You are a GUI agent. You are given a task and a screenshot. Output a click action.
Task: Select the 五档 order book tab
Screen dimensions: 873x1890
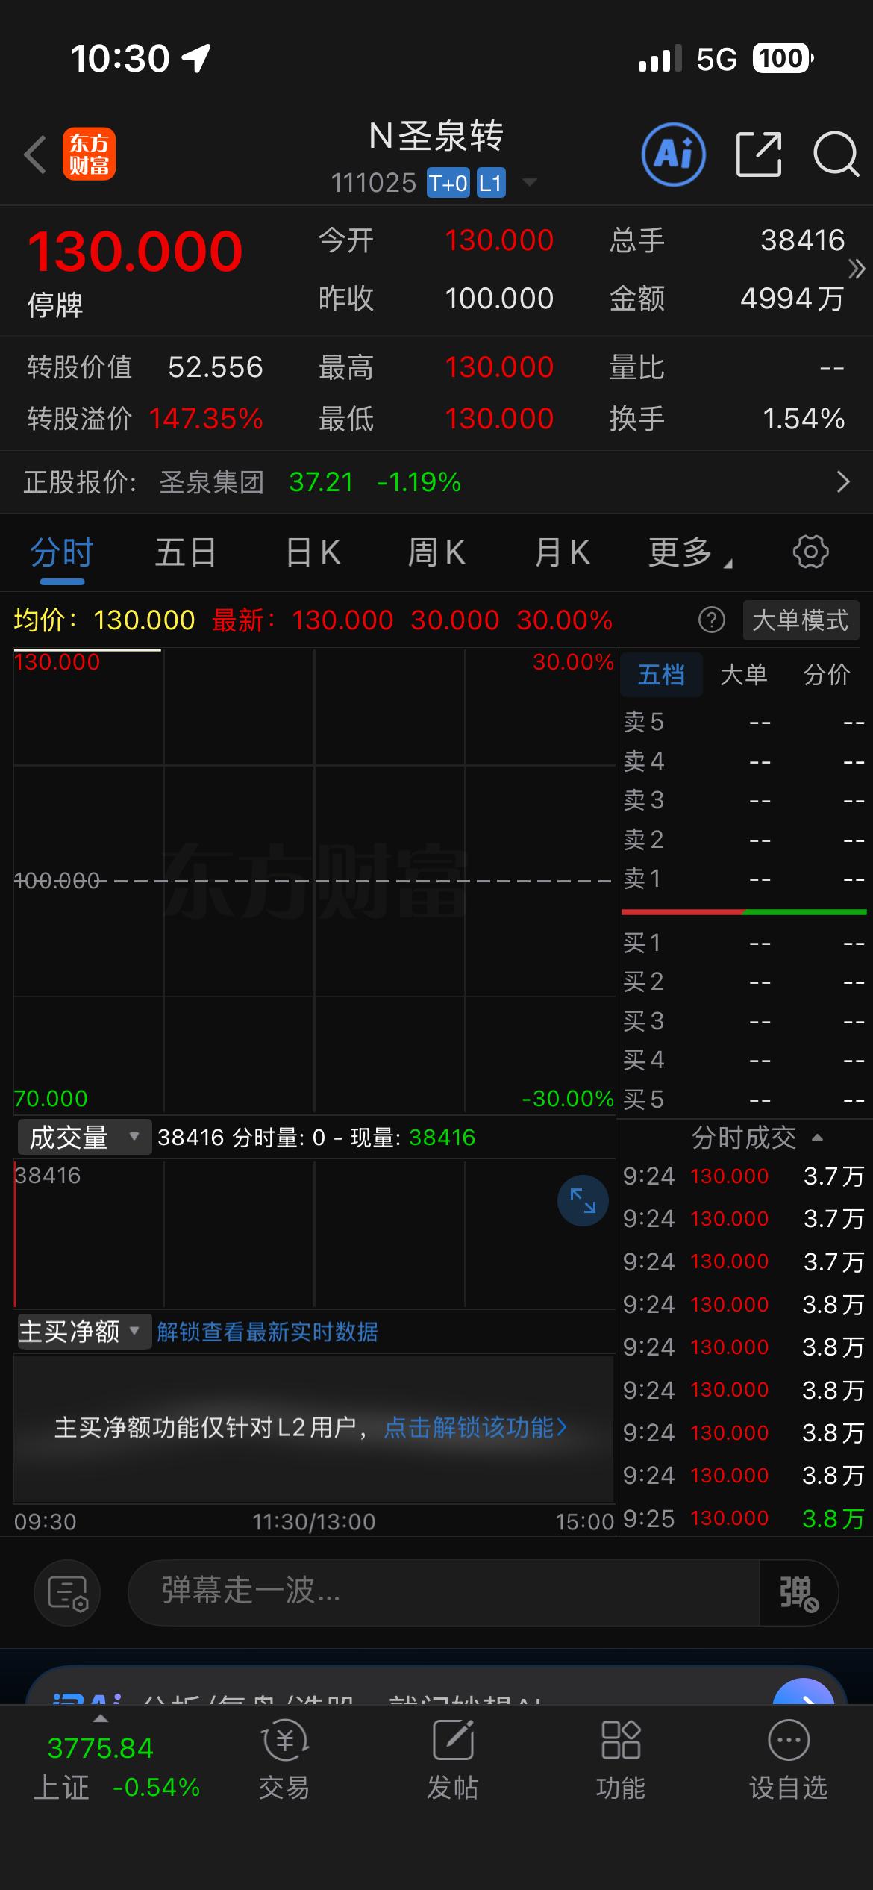pos(661,675)
